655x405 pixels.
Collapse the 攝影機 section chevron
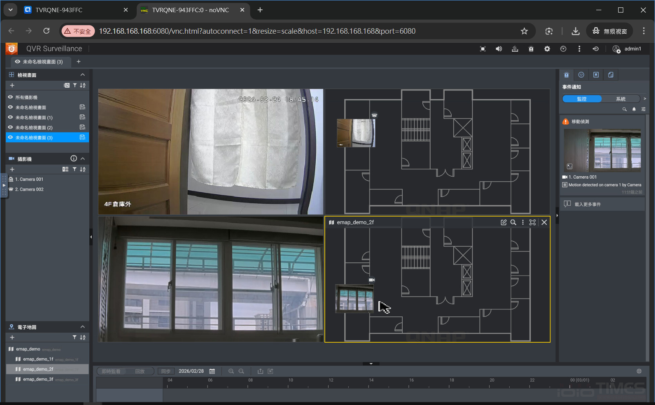pyautogui.click(x=83, y=159)
